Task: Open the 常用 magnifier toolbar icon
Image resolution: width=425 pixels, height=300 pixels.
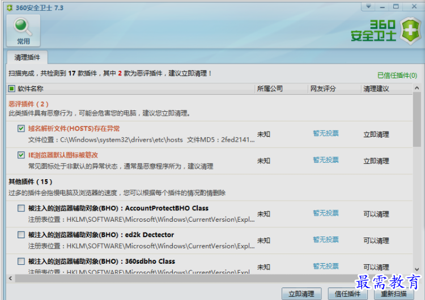Action: tap(23, 30)
